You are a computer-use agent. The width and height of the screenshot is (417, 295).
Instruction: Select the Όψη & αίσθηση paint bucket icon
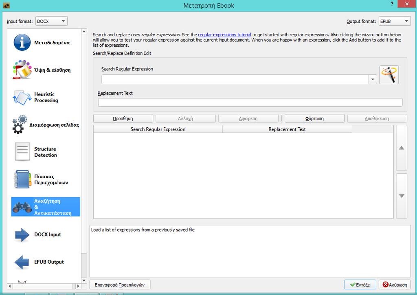[22, 70]
